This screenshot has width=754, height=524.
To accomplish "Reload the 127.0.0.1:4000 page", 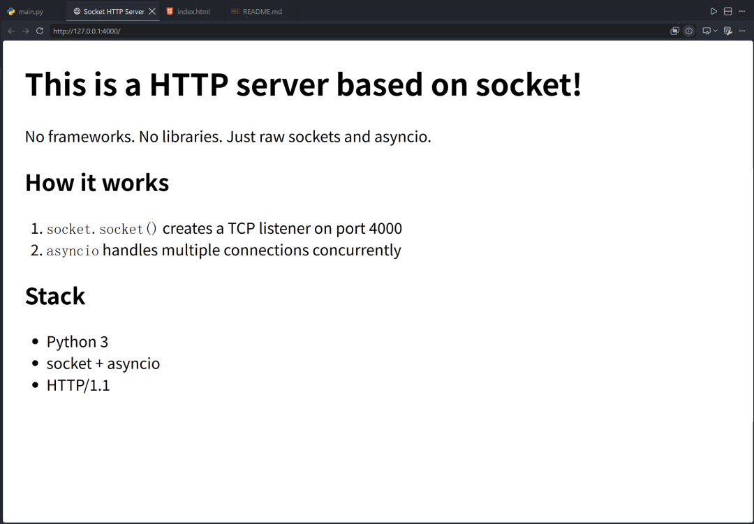I will tap(40, 31).
